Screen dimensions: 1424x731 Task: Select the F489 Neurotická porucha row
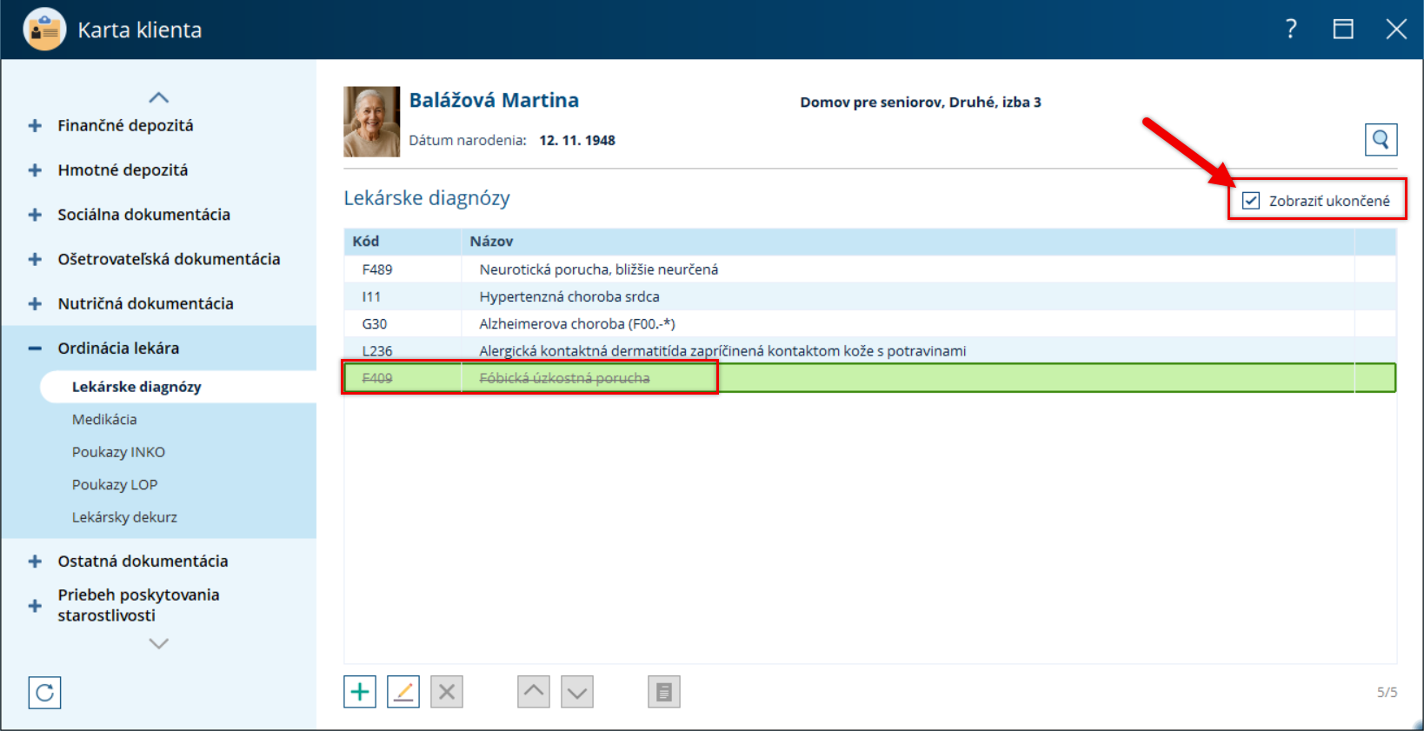point(869,269)
